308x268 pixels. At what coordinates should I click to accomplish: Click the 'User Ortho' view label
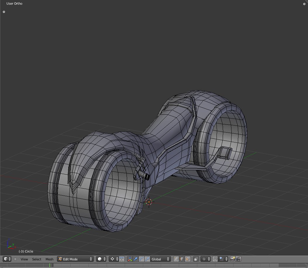(x=14, y=4)
